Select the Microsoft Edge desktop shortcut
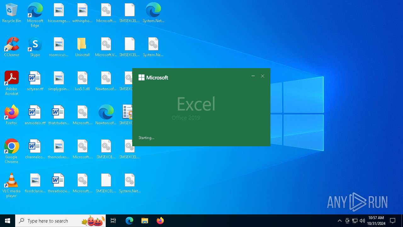 (x=35, y=15)
